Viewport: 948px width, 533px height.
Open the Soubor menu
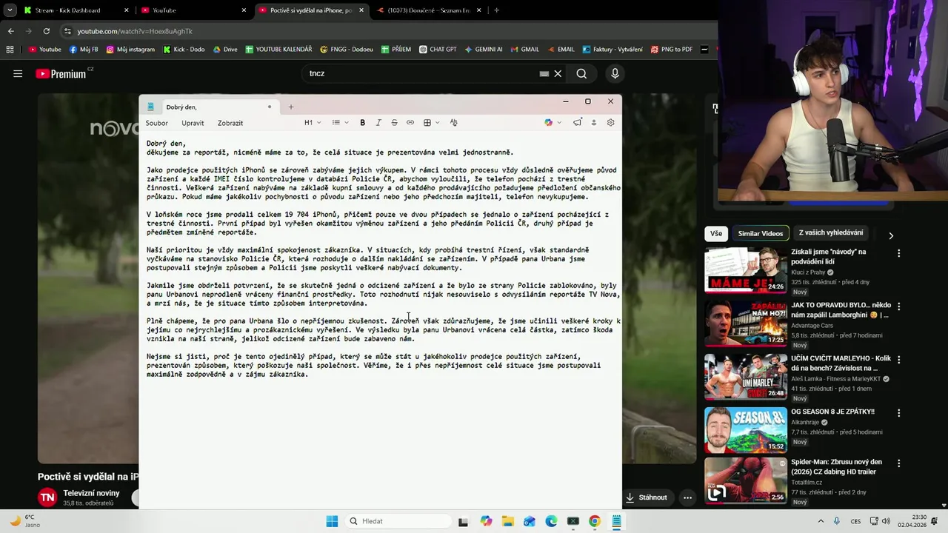coord(156,123)
